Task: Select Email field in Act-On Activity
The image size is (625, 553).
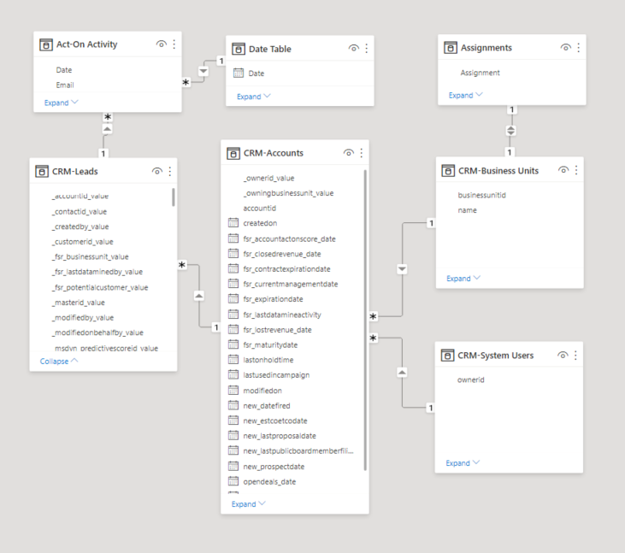Action: coord(65,85)
